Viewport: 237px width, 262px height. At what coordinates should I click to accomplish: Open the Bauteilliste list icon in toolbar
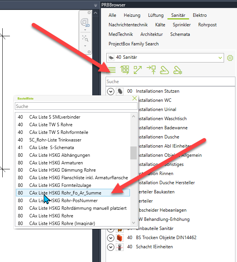(111, 70)
